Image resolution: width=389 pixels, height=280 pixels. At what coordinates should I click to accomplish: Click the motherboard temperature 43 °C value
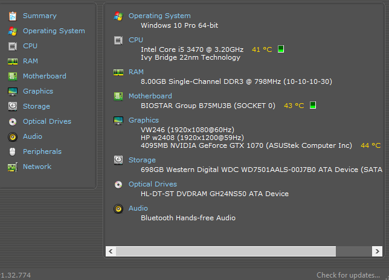[294, 106]
